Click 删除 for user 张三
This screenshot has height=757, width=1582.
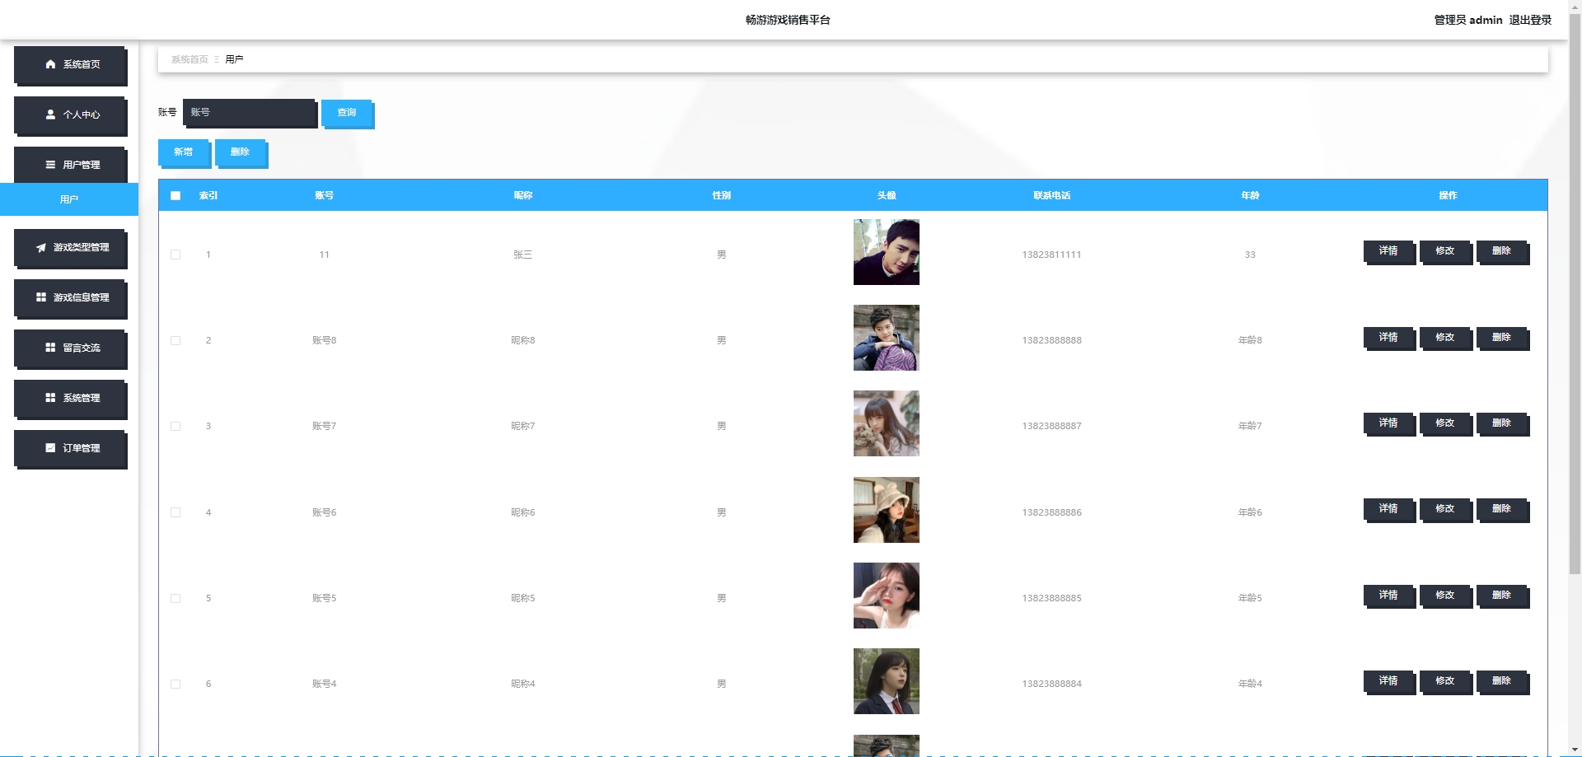tap(1503, 252)
